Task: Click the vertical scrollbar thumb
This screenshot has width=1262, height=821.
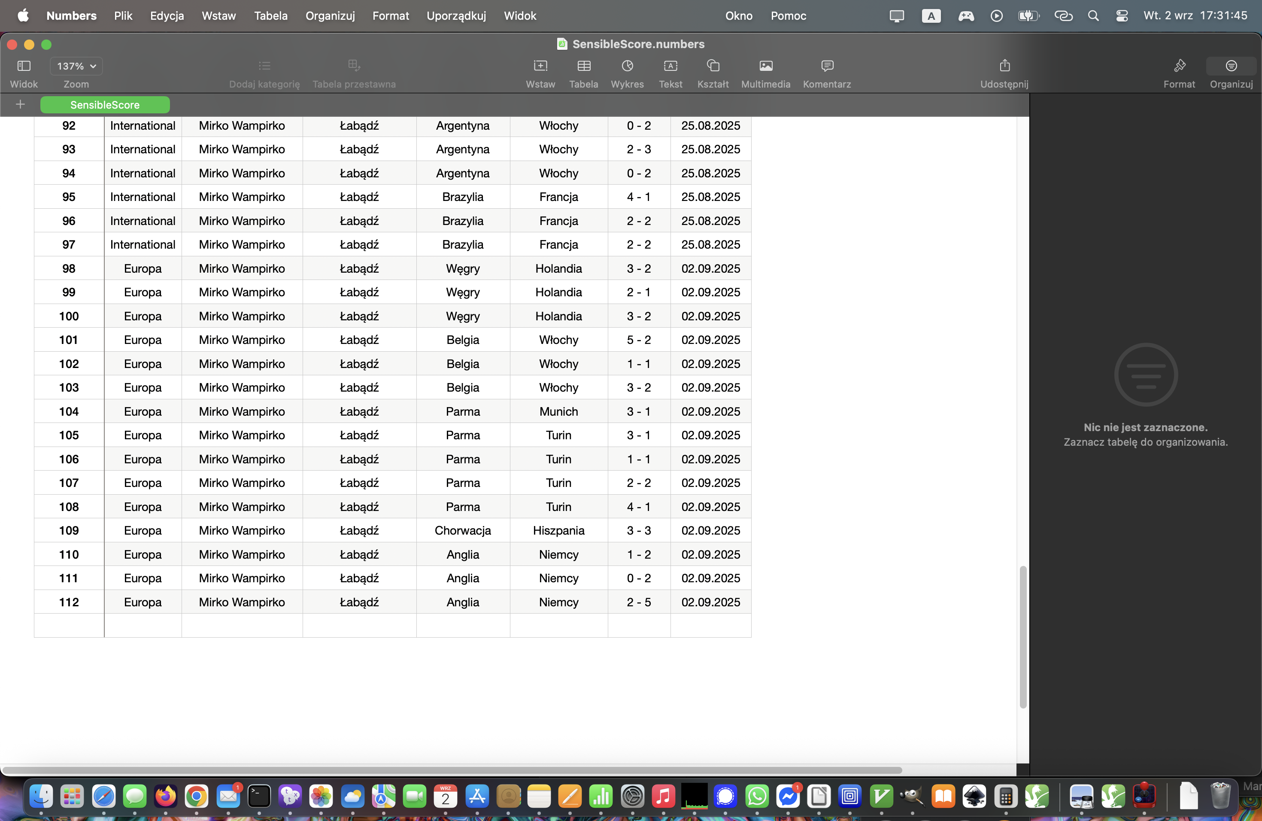Action: click(x=1022, y=636)
